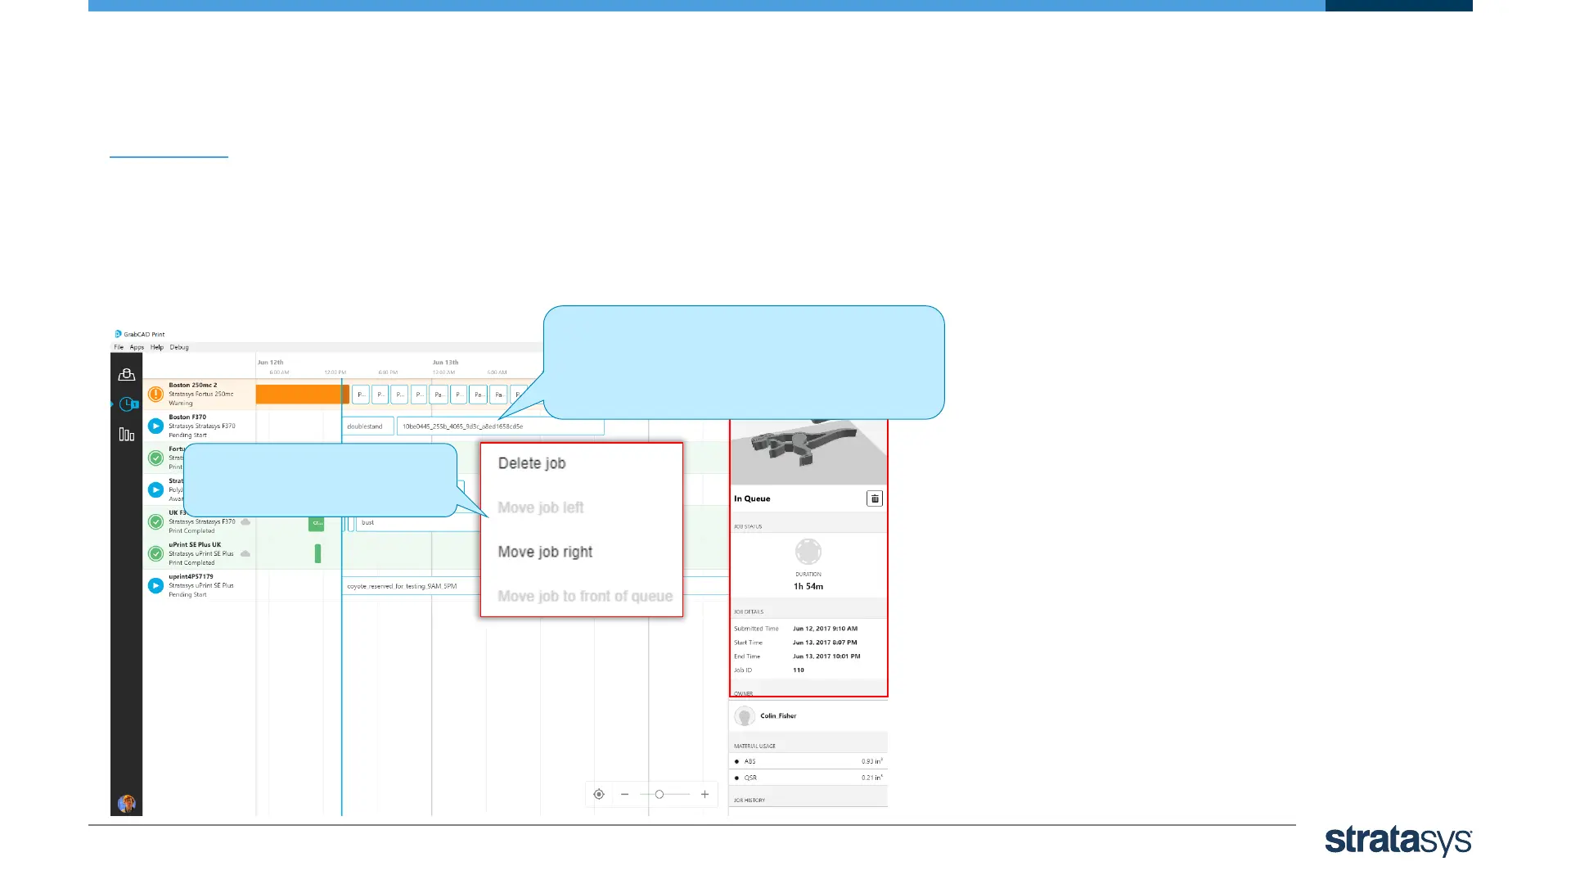Click the zoom out minus button
This screenshot has width=1571, height=884.
pos(624,794)
